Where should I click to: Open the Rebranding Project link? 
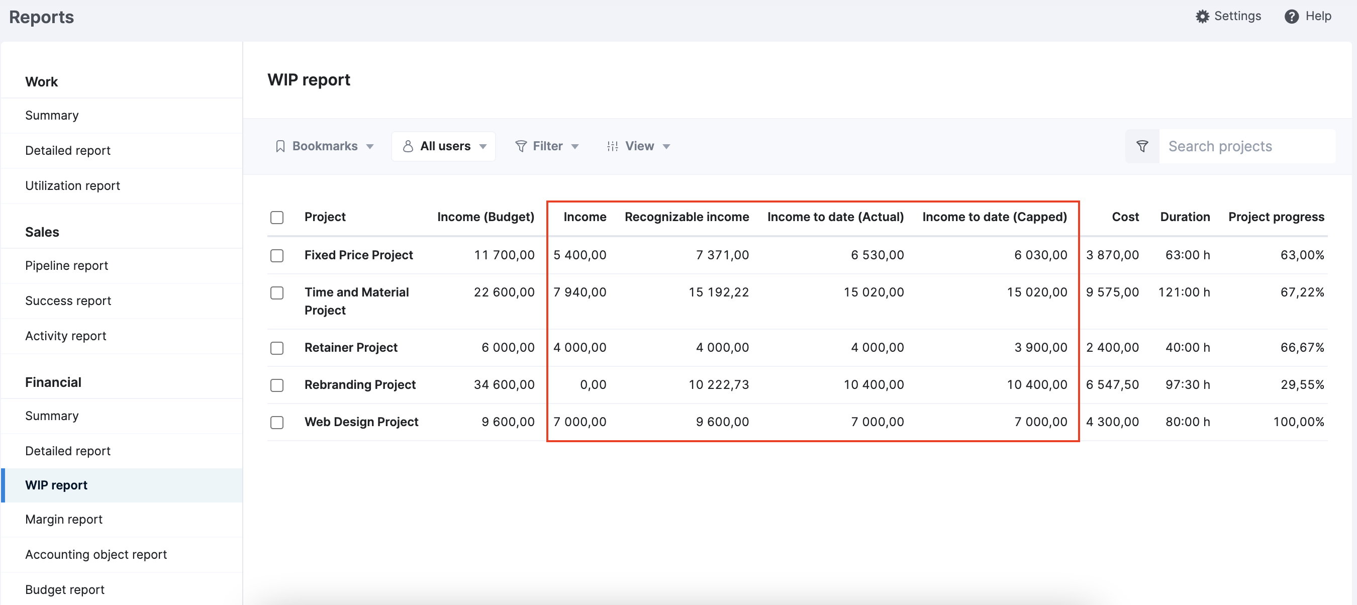(x=360, y=385)
